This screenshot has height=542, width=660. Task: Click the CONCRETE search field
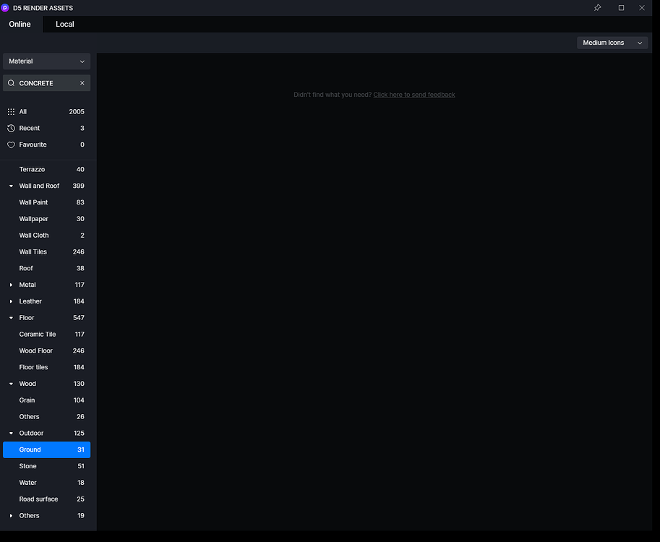48,83
